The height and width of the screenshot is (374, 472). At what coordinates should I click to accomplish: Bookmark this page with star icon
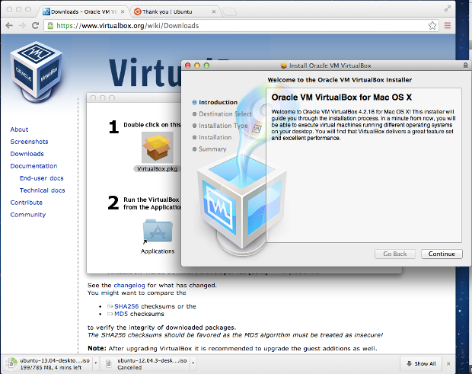coord(432,26)
